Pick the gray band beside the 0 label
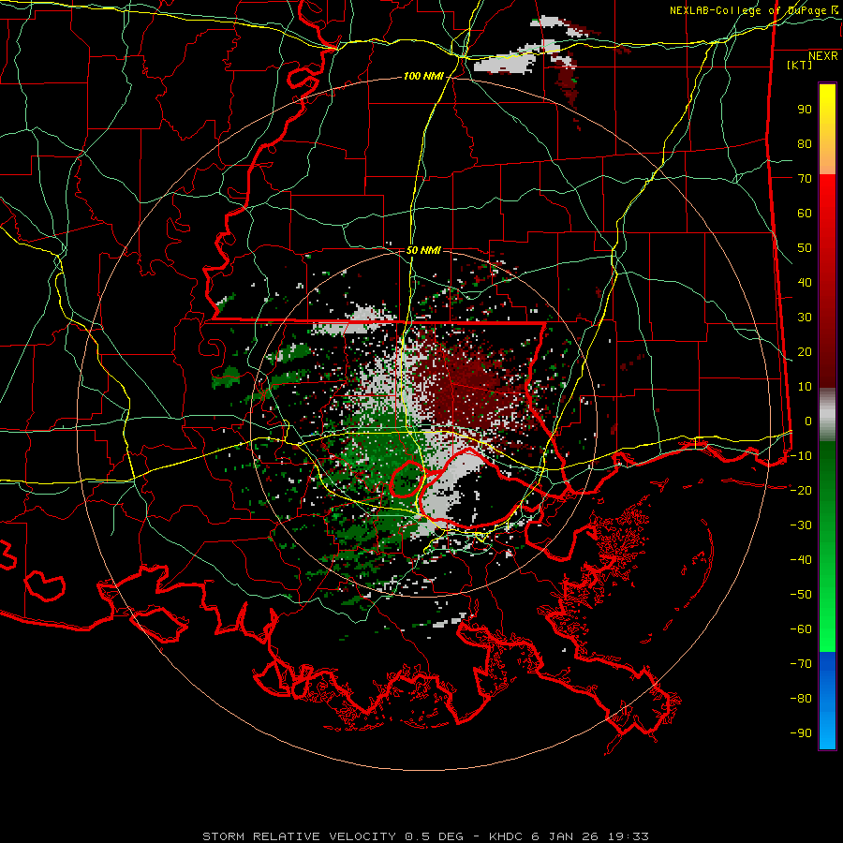843x843 pixels. tap(827, 415)
